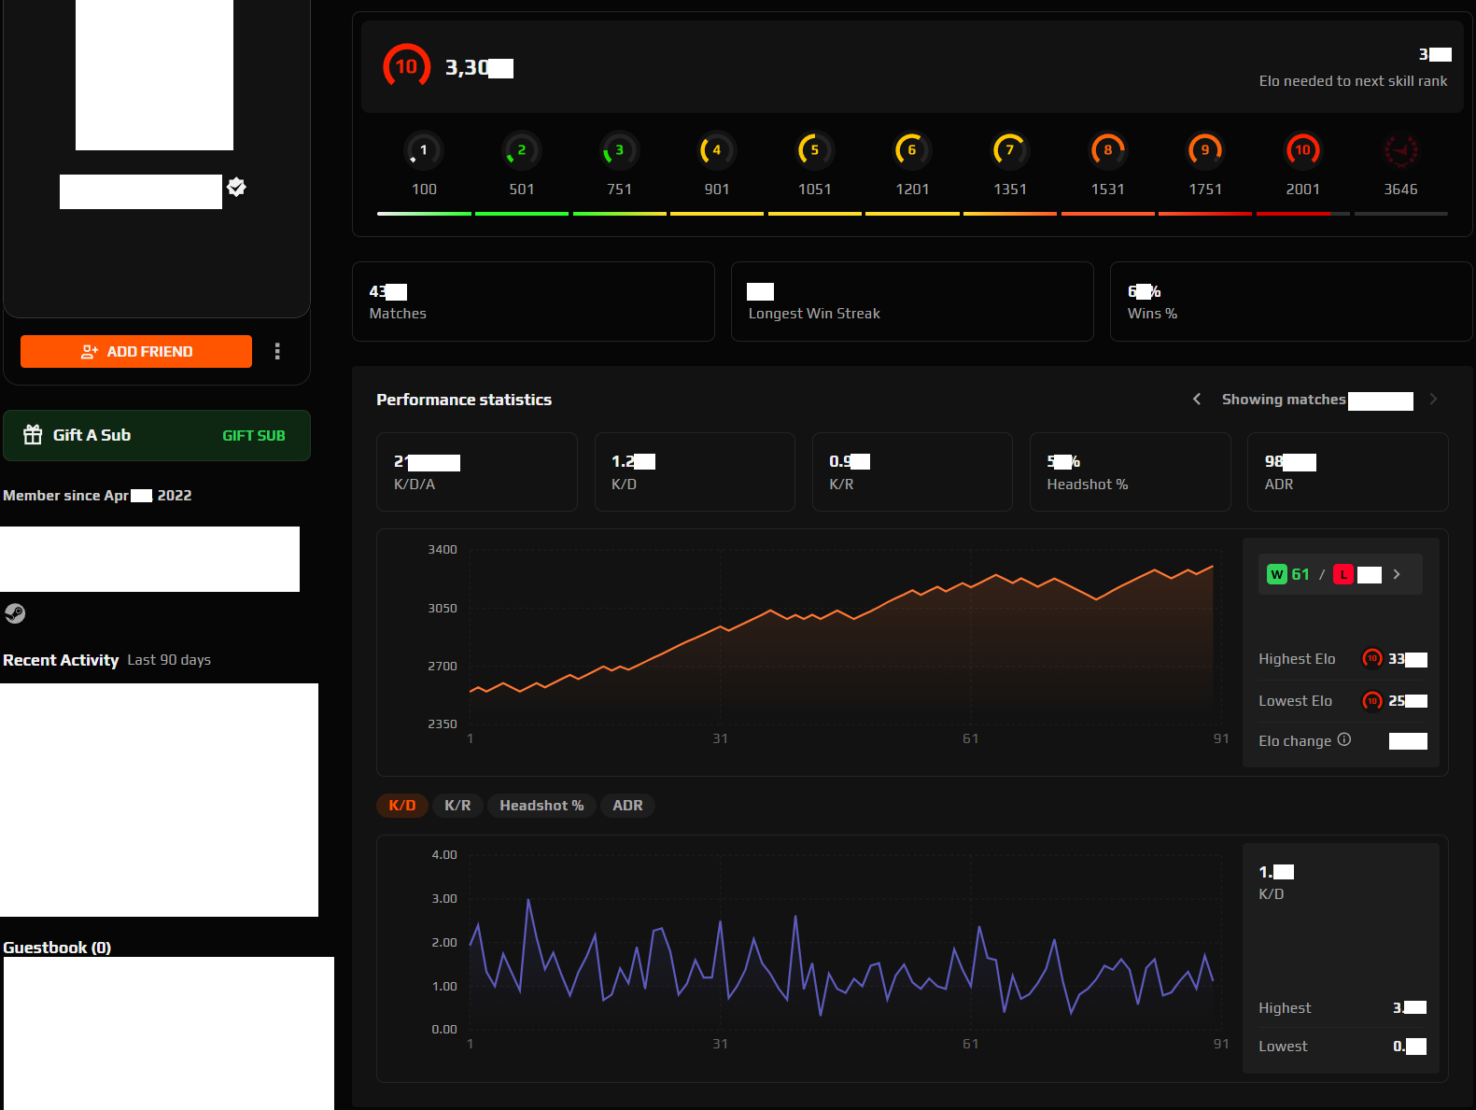The height and width of the screenshot is (1110, 1476).
Task: Click the Steam platform icon
Action: pos(15,613)
